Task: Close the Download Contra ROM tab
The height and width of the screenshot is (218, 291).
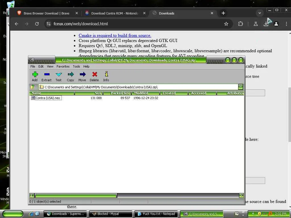Action: [144, 13]
